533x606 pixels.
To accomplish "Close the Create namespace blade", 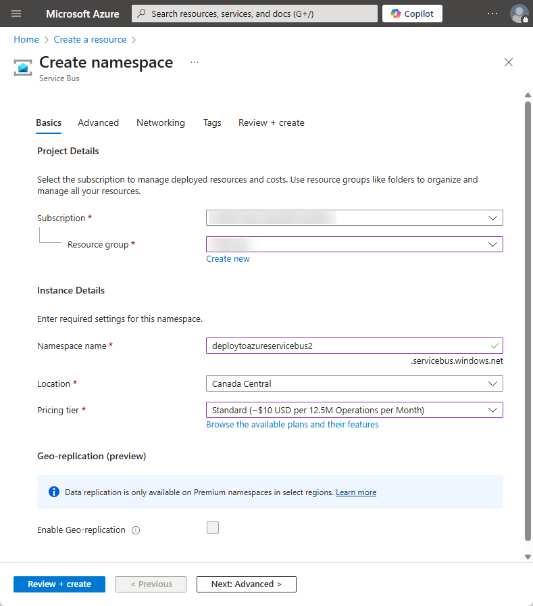I will 509,62.
